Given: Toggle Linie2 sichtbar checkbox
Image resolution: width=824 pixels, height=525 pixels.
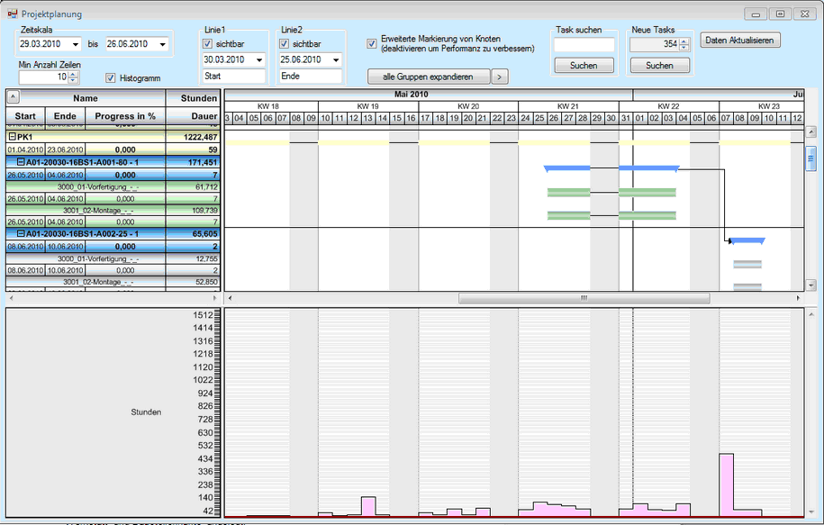Looking at the screenshot, I should [285, 43].
